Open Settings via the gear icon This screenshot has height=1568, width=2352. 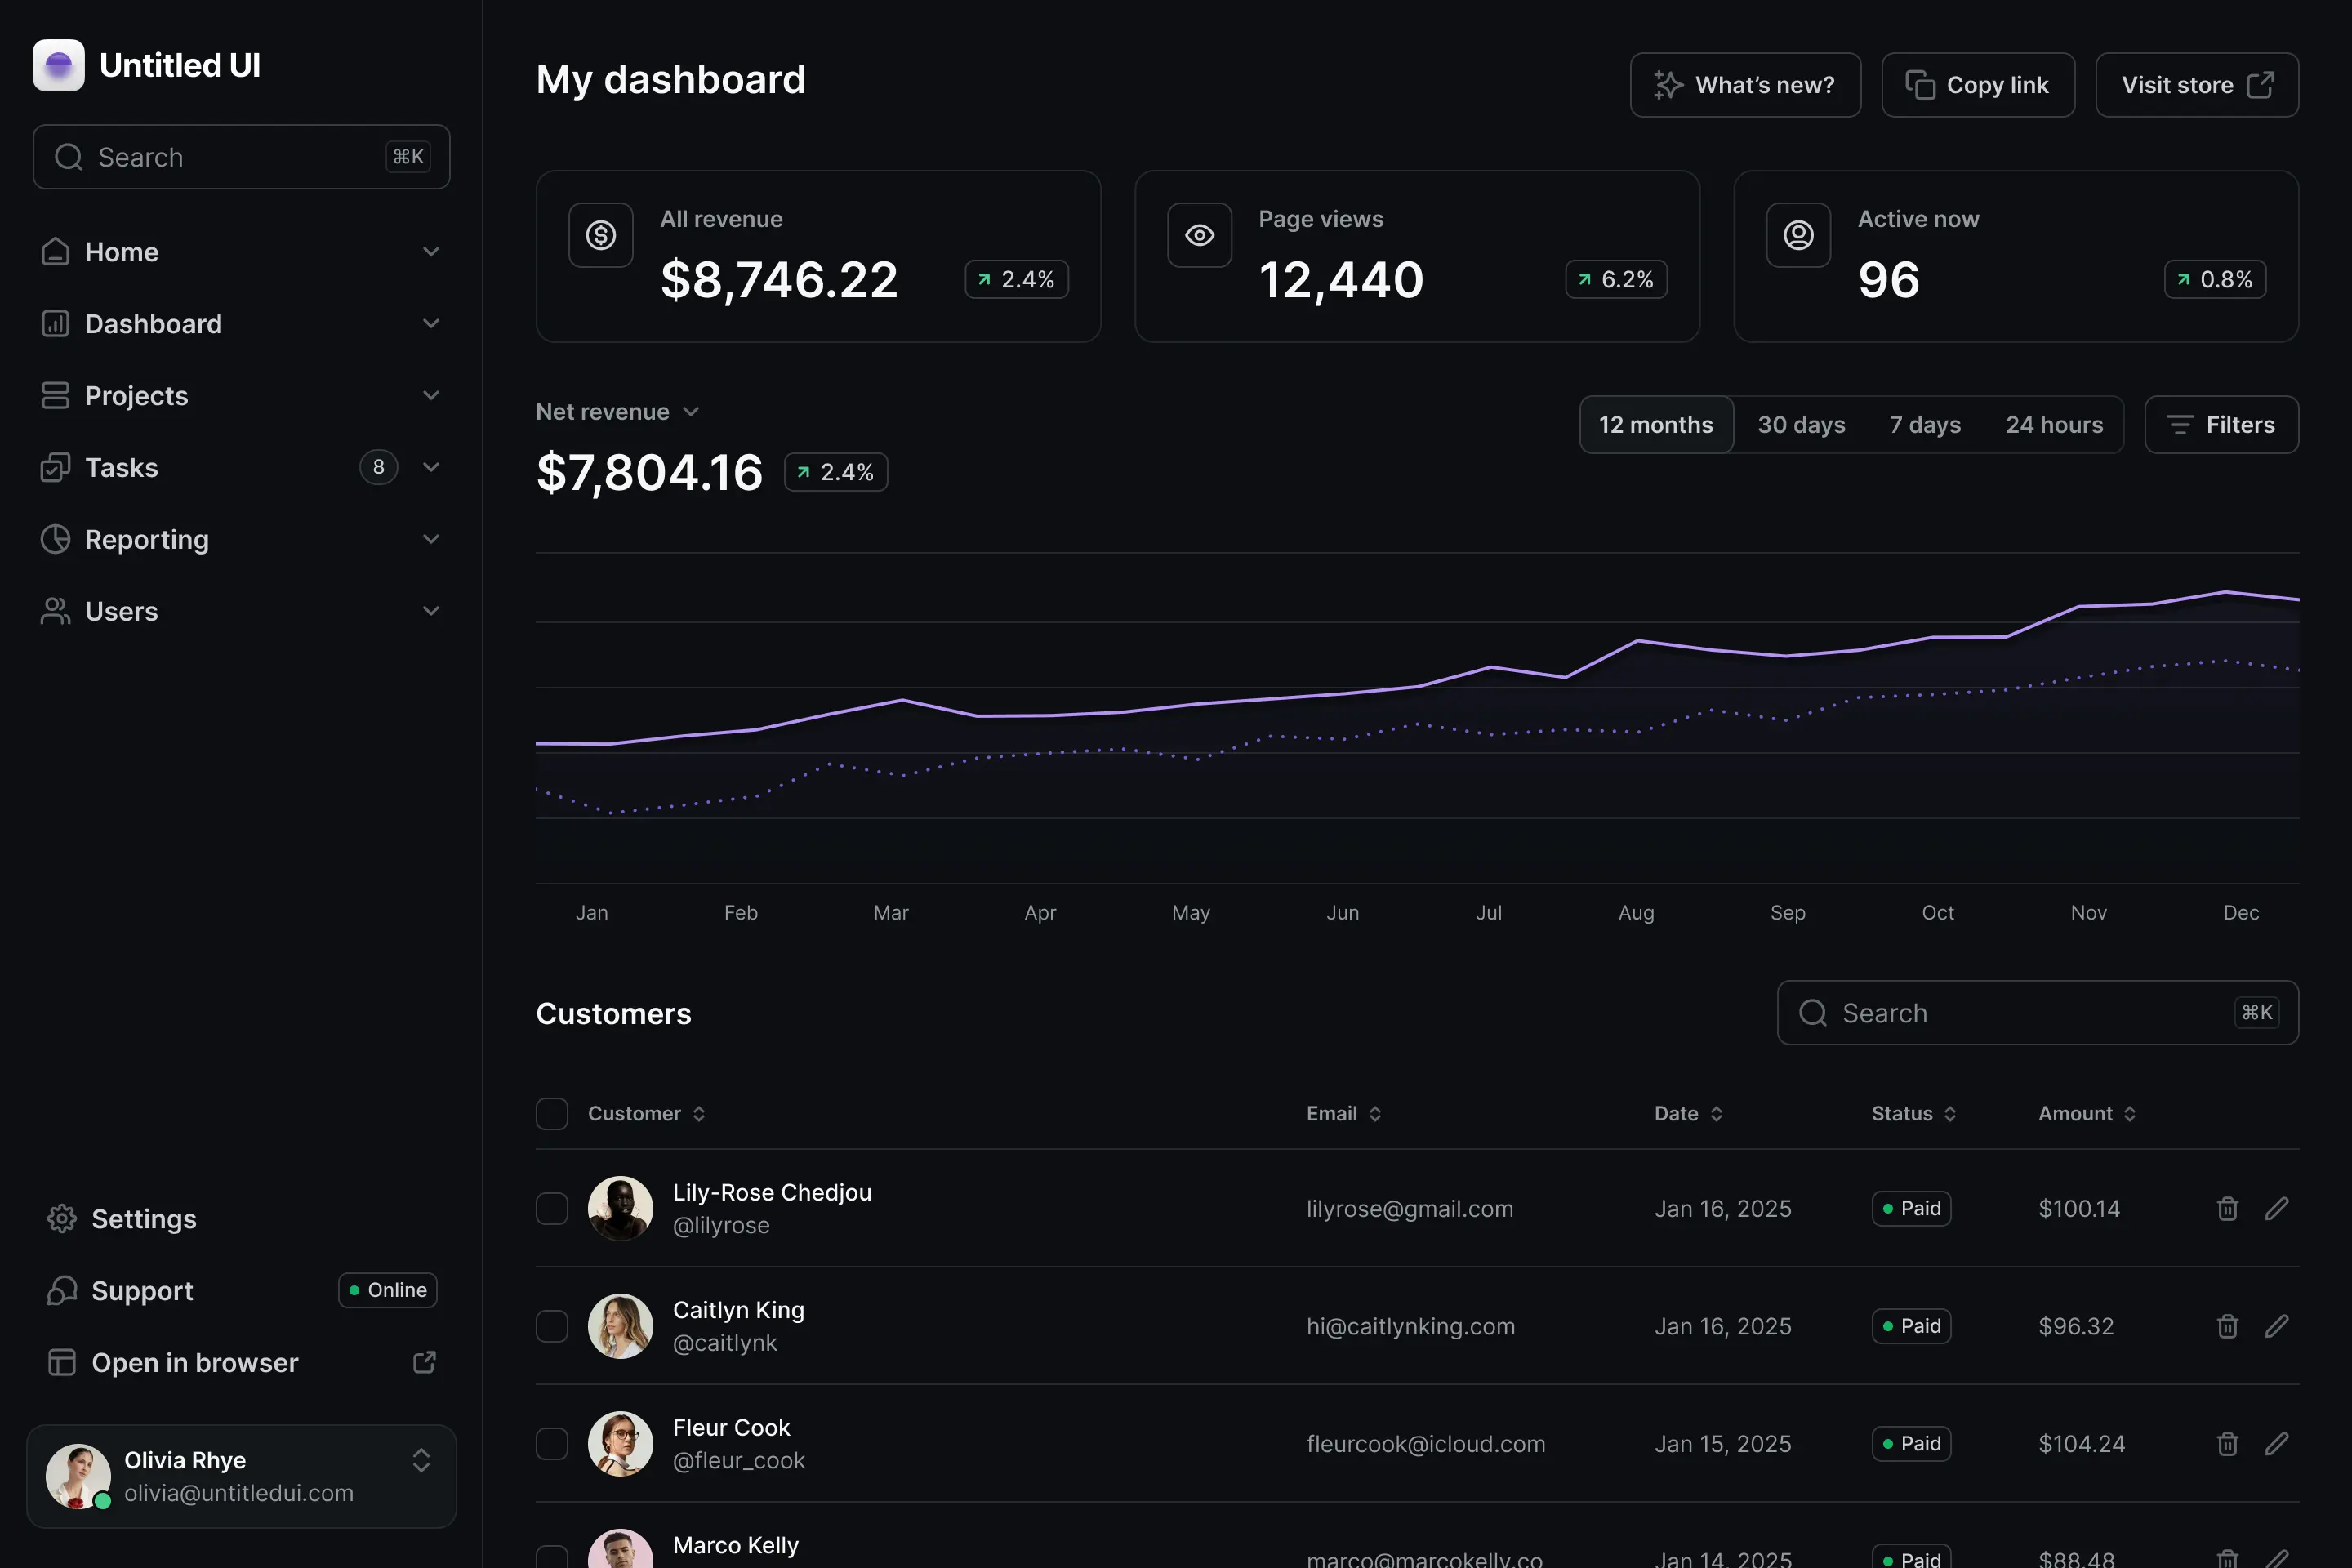[61, 1218]
